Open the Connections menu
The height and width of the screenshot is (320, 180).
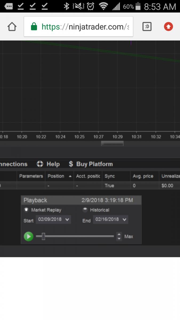pyautogui.click(x=13, y=164)
